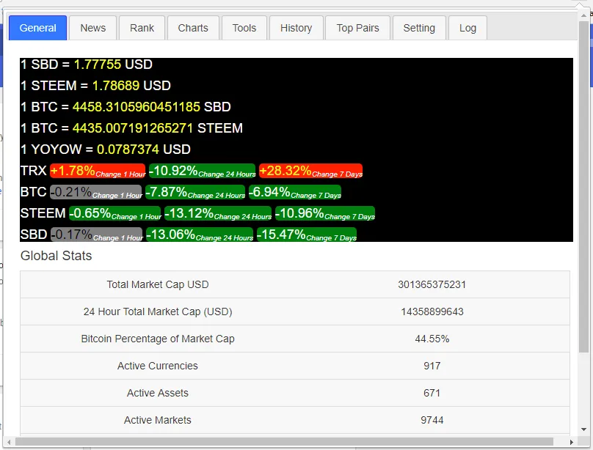Go to the Setting tab
Viewport: 593px width, 450px height.
click(x=419, y=28)
